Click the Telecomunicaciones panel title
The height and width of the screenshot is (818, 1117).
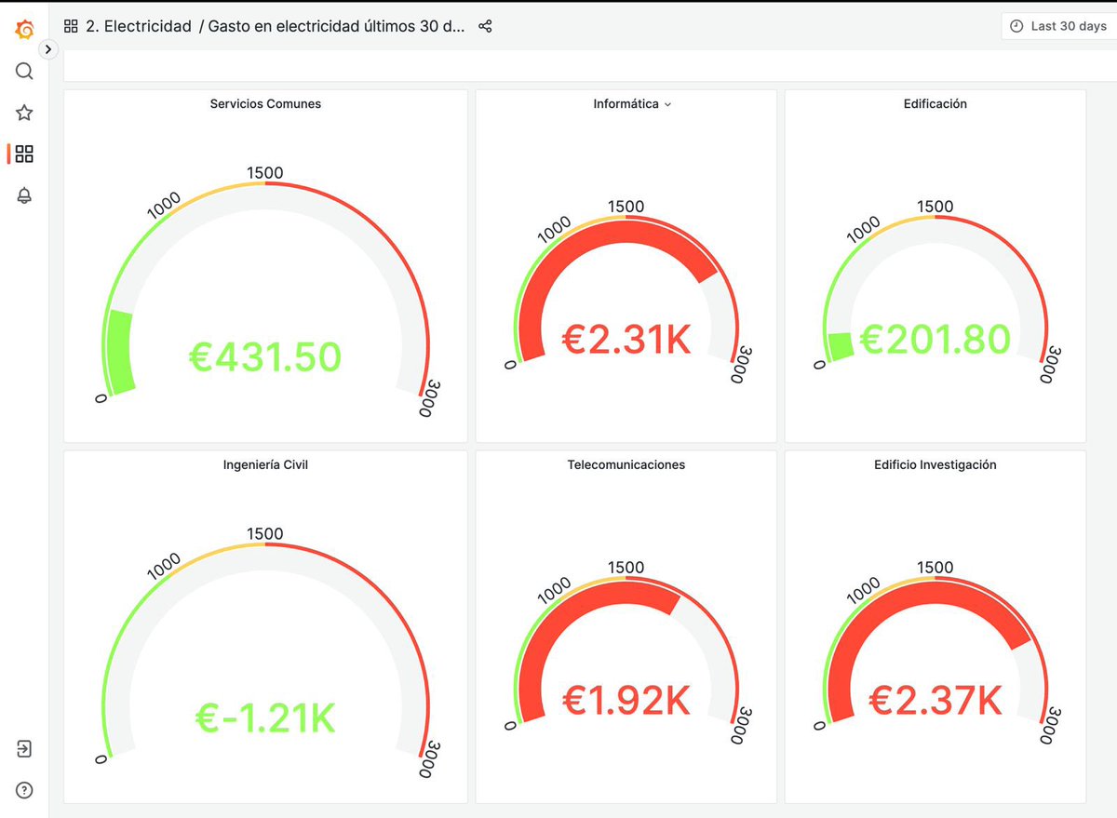626,464
